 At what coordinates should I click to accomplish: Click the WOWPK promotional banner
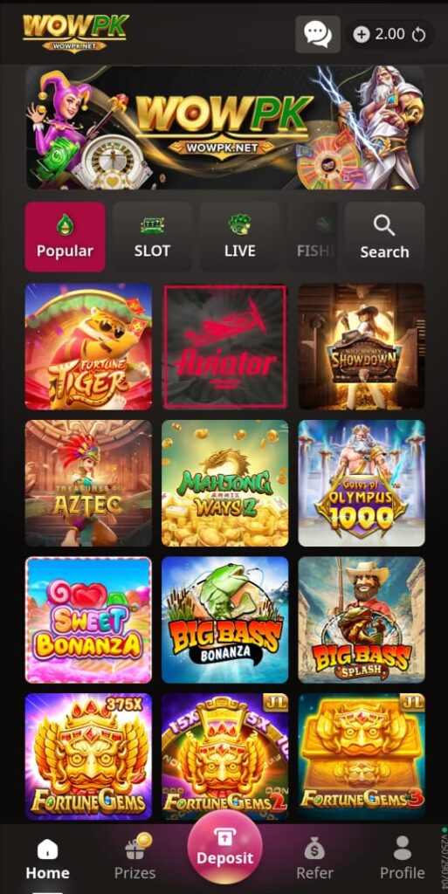click(225, 127)
